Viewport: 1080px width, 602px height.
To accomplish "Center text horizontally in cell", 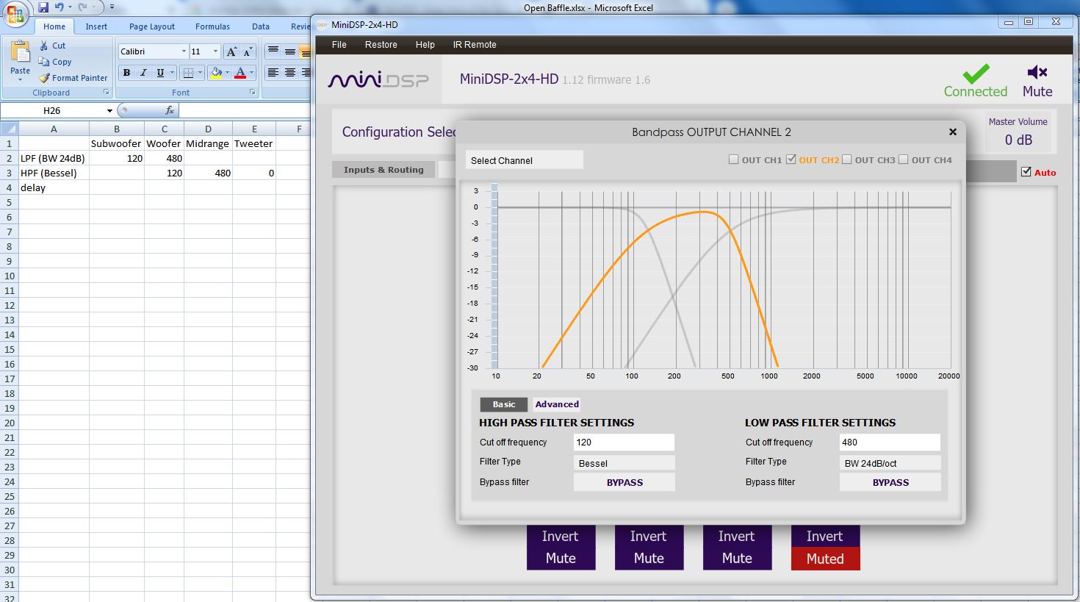I will [x=290, y=73].
